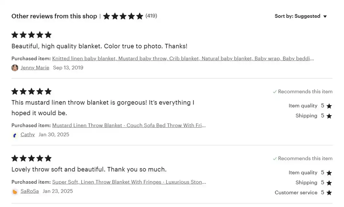Viewport: 344px width, 207px height.
Task: Click Jenny Marie's profile avatar
Action: coord(15,68)
